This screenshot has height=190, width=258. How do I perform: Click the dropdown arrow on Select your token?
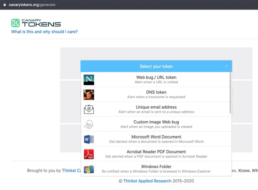pos(226,66)
